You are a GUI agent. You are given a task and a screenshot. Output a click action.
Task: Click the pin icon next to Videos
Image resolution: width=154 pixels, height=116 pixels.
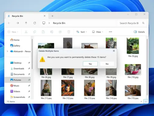point(29,91)
